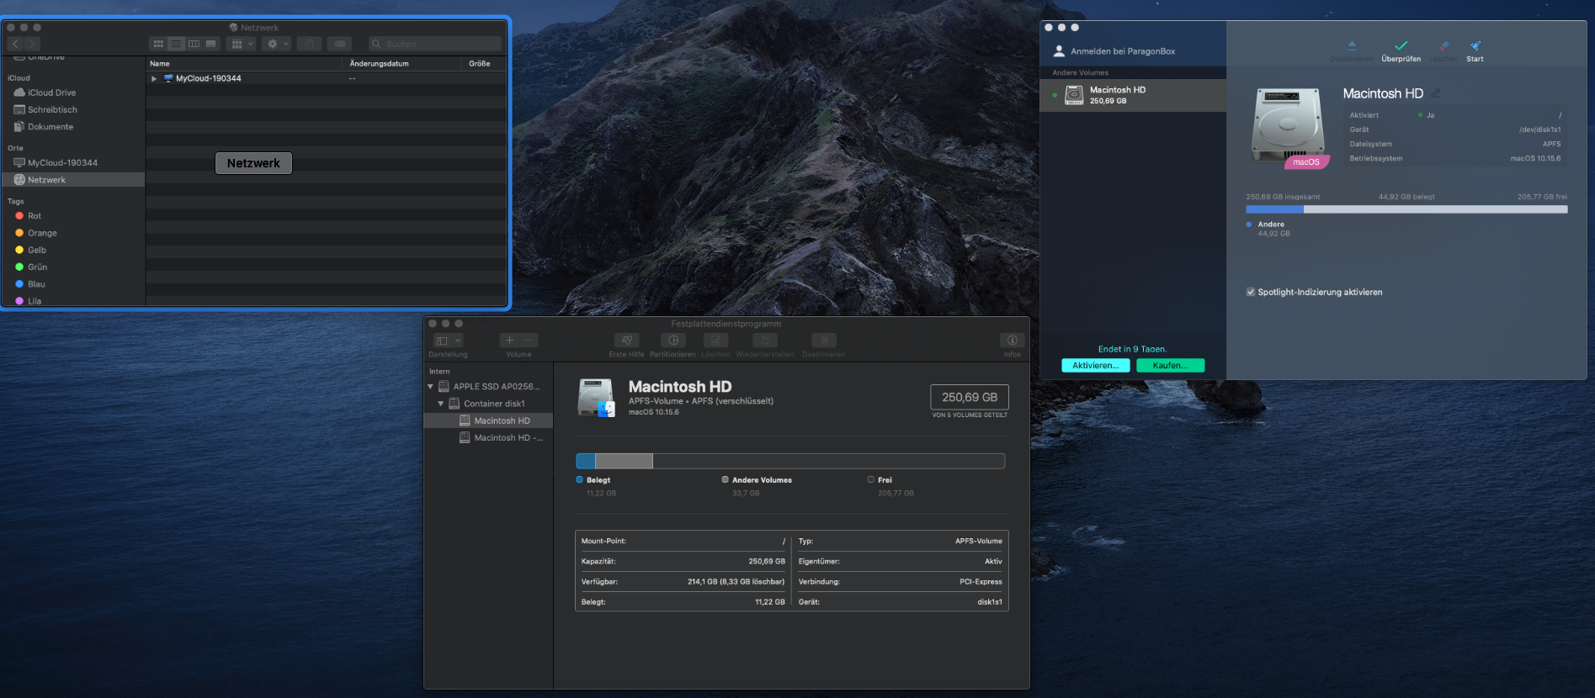The image size is (1595, 698).
Task: Click the pencil icon beside Macintosh HD
Action: click(1436, 93)
